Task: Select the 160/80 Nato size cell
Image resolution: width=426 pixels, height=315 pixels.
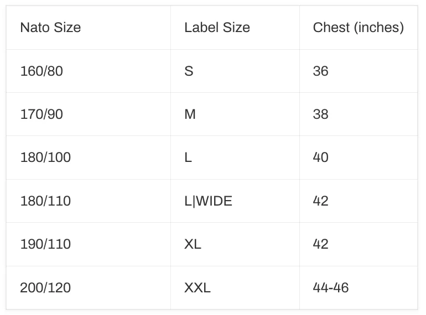Action: pyautogui.click(x=41, y=71)
